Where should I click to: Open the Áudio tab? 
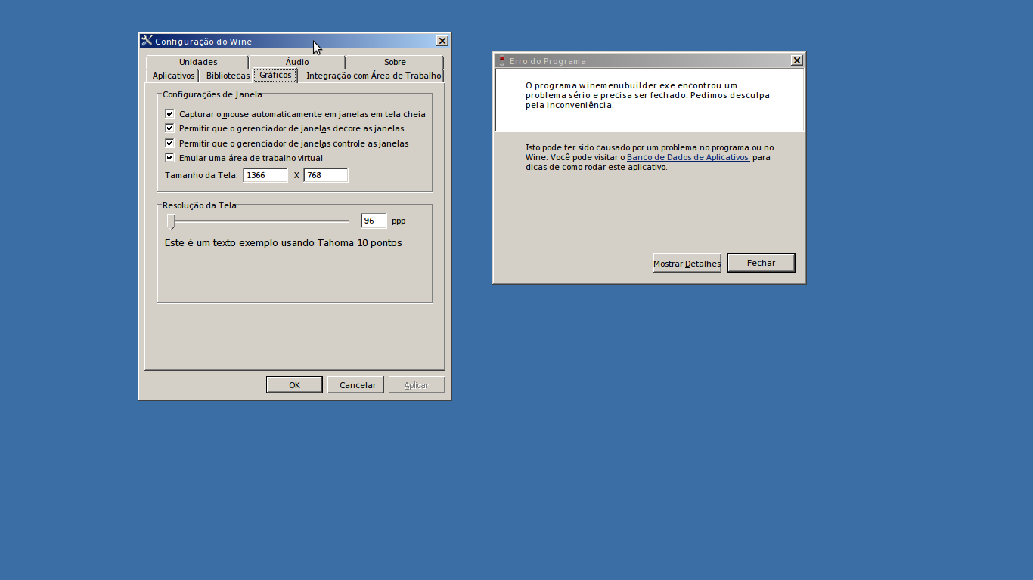[297, 62]
